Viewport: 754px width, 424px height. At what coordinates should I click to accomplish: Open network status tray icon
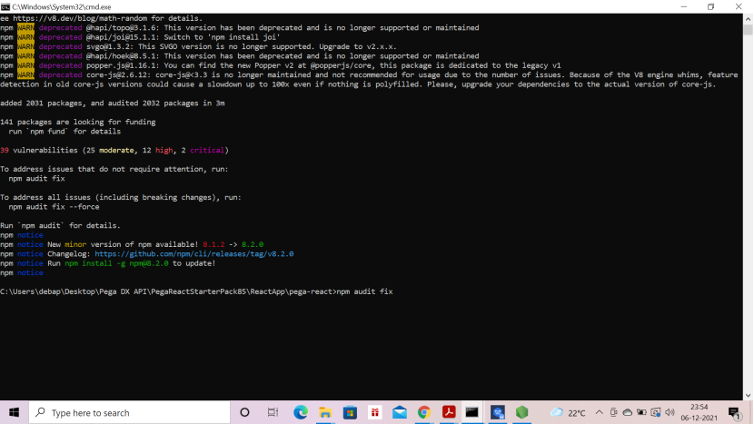click(655, 412)
